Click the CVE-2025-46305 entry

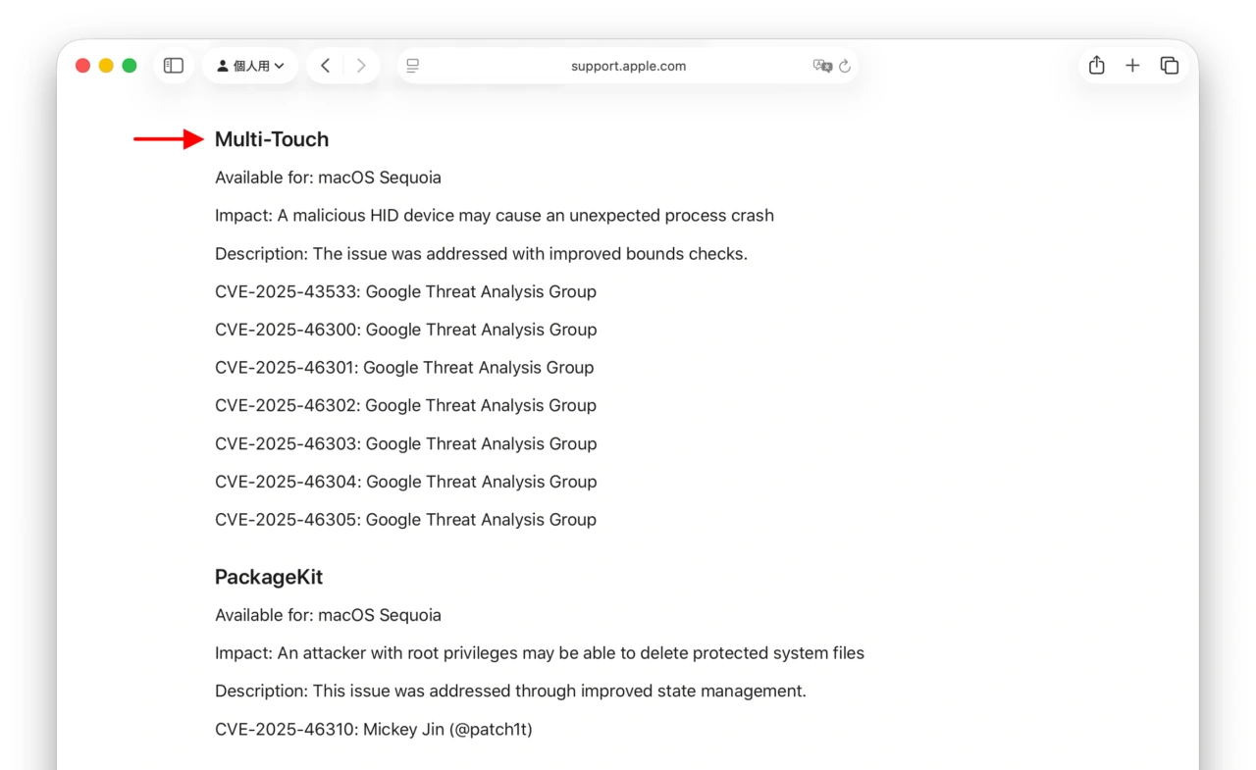pos(405,520)
